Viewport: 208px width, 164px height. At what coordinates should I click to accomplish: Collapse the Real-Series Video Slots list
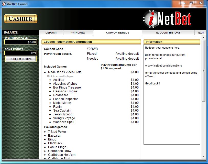pyautogui.click(x=65, y=72)
